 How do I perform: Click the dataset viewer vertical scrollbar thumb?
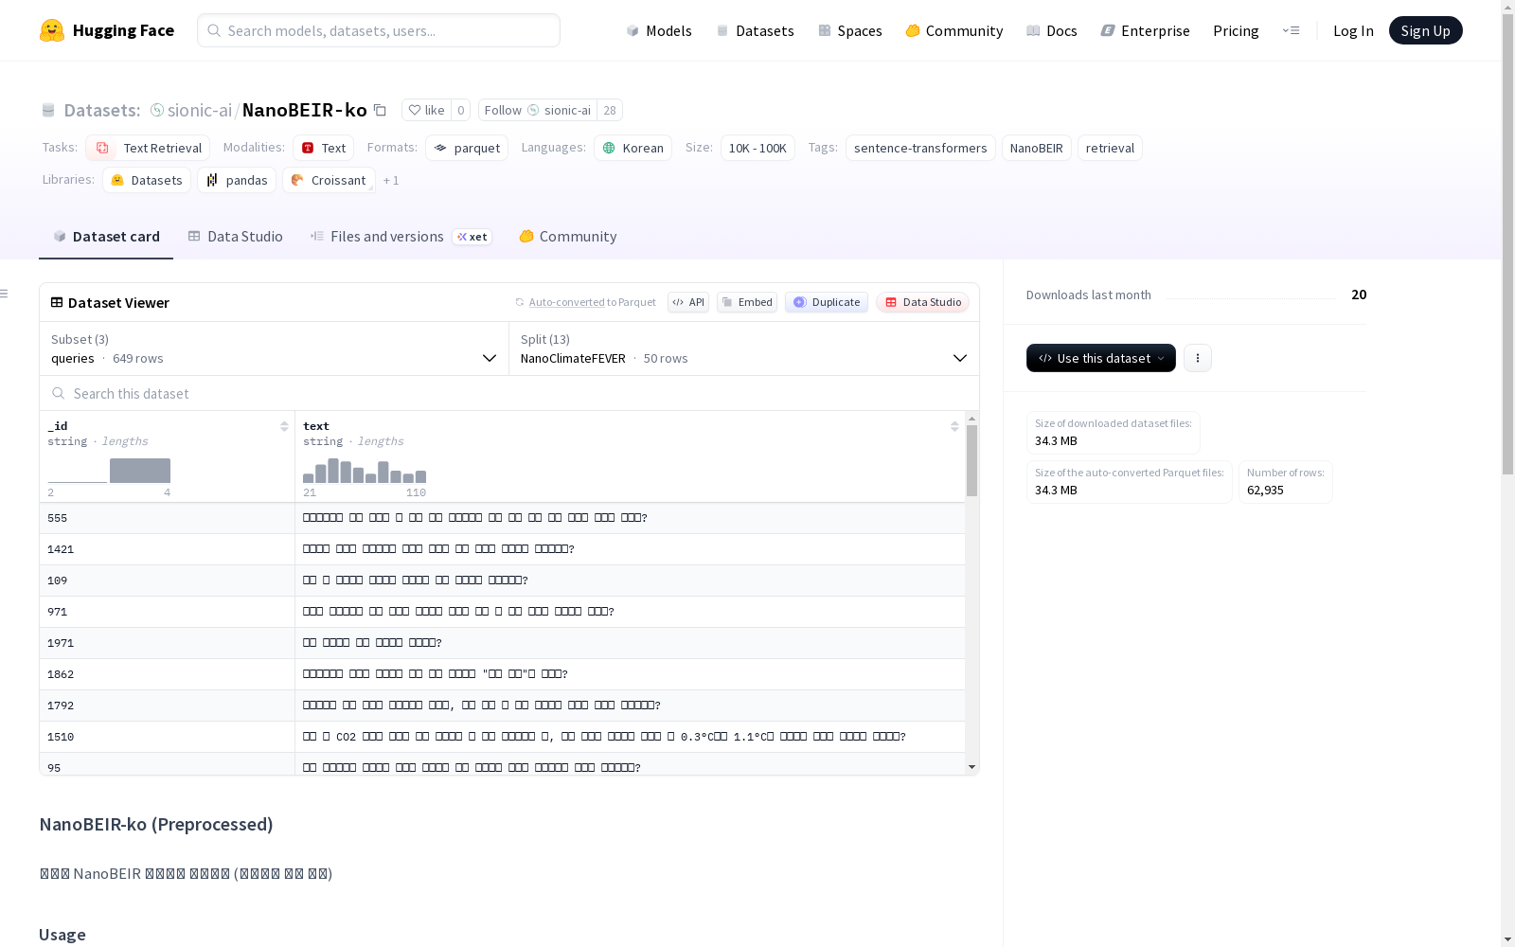(x=971, y=460)
